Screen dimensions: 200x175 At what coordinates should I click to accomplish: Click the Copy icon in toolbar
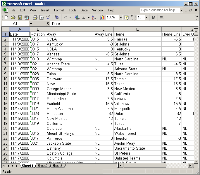[x=57, y=17]
